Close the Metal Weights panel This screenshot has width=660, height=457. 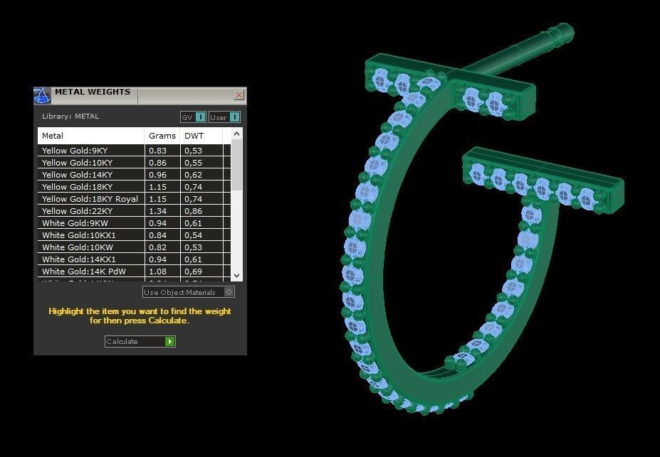click(x=239, y=95)
